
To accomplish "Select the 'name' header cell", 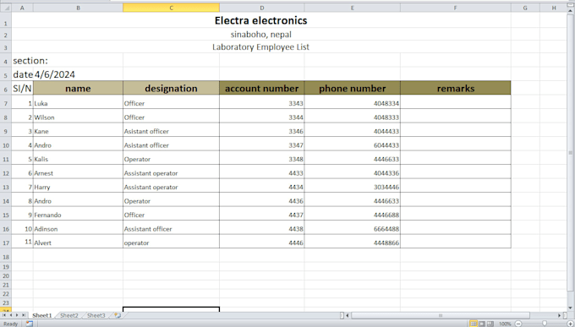I will (x=78, y=89).
